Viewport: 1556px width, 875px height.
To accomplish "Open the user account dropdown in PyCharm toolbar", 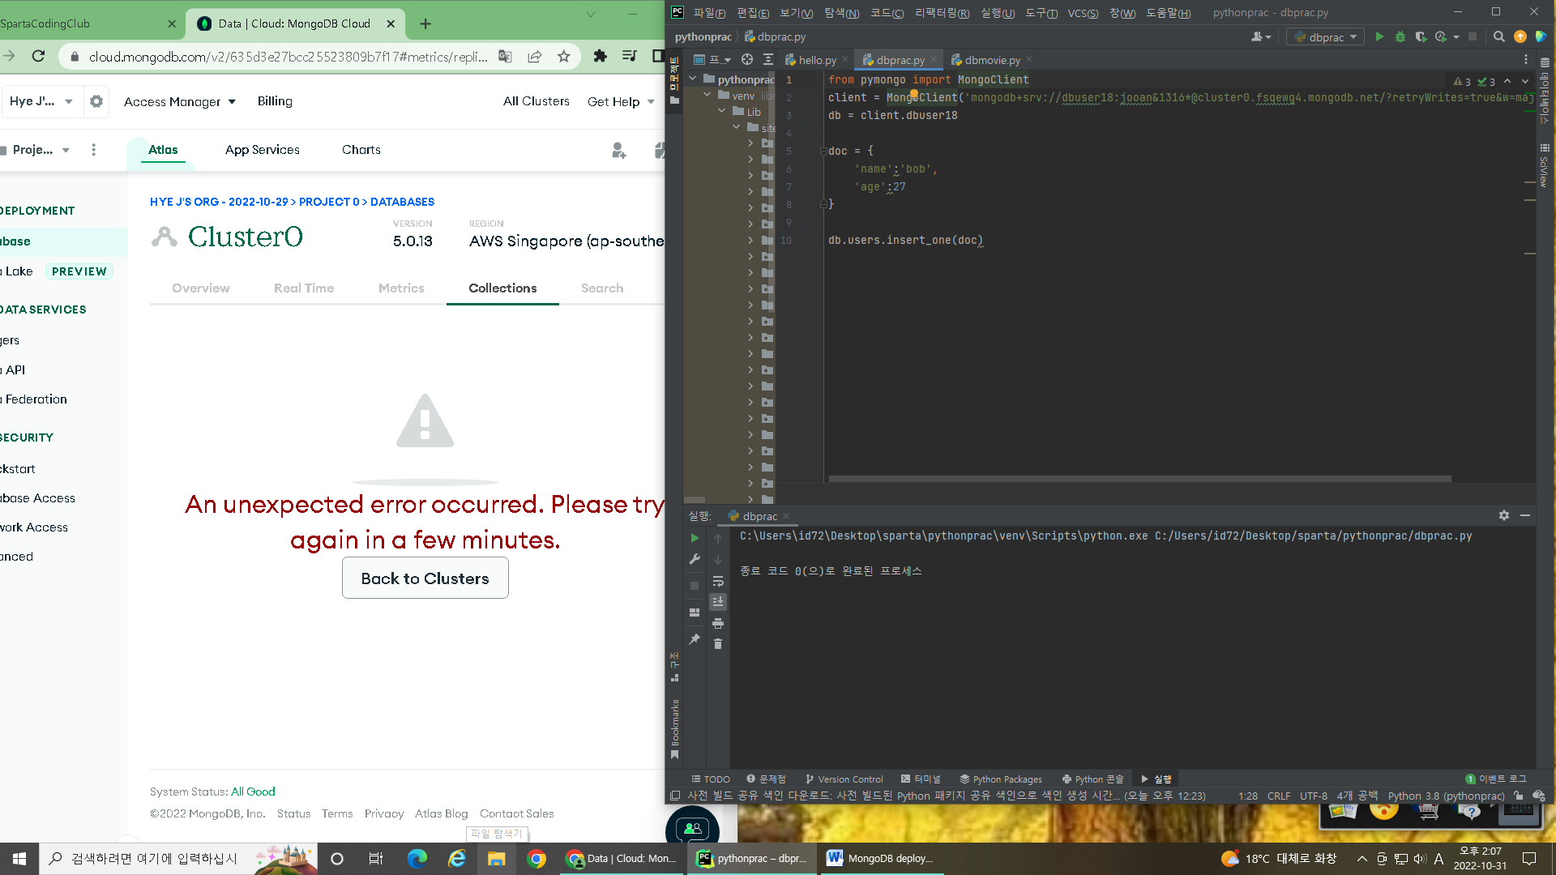I will (1261, 36).
